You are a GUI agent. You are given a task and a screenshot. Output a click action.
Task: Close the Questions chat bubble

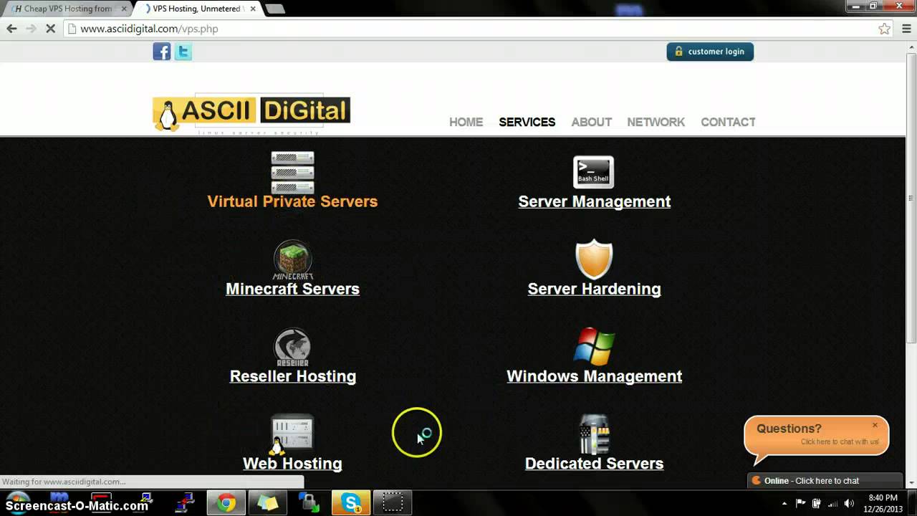click(x=875, y=425)
